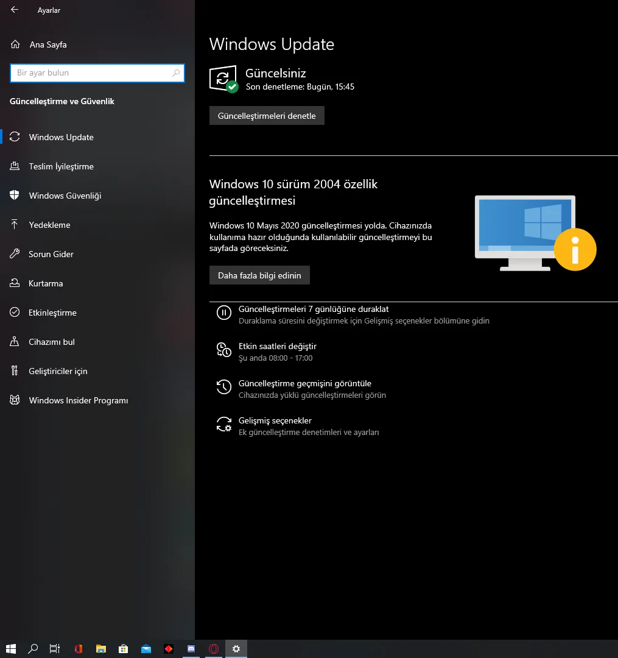
Task: Click the checkmark circle icon for Etkinleştirme
Action: 15,312
